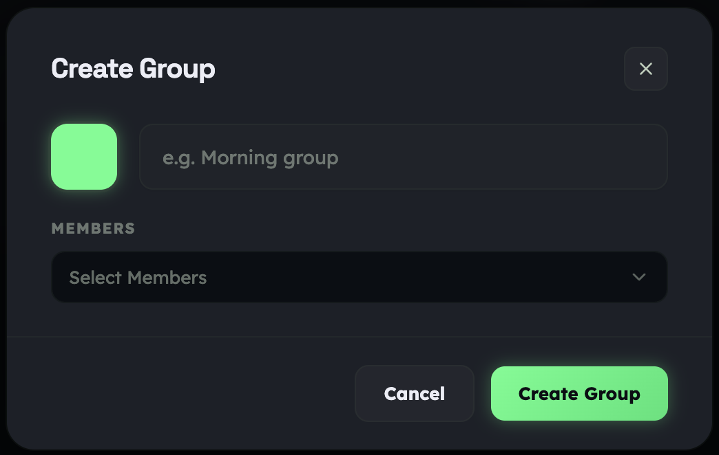Click the chevron on Select Members
This screenshot has height=455, width=719.
638,277
